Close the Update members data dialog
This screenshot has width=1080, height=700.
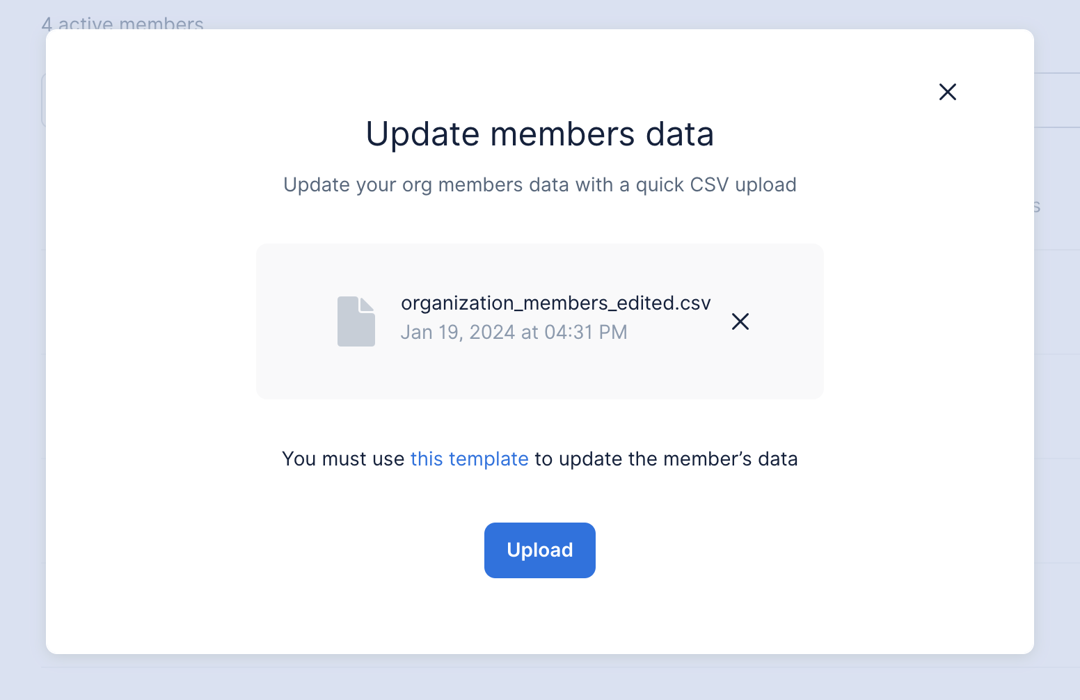(947, 92)
